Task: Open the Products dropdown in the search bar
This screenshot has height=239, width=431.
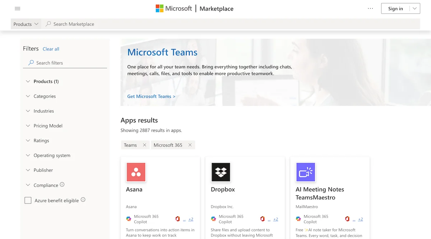Action: [26, 24]
